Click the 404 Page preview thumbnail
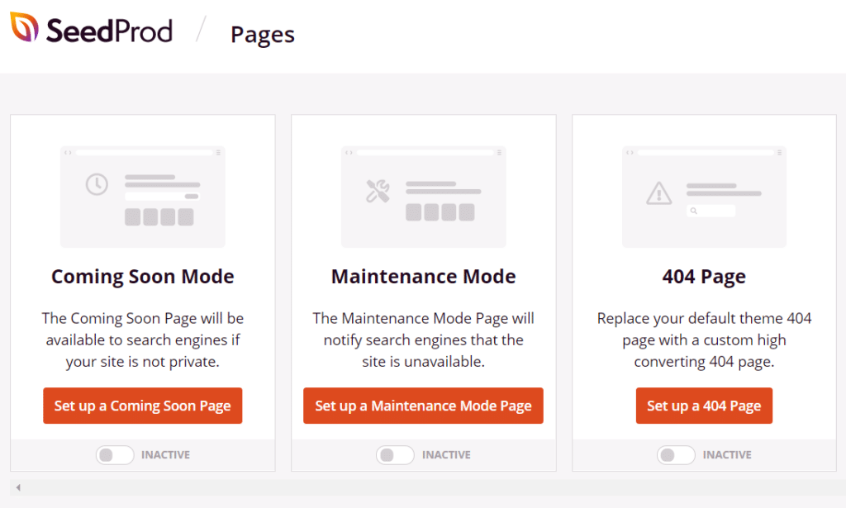 click(x=704, y=197)
